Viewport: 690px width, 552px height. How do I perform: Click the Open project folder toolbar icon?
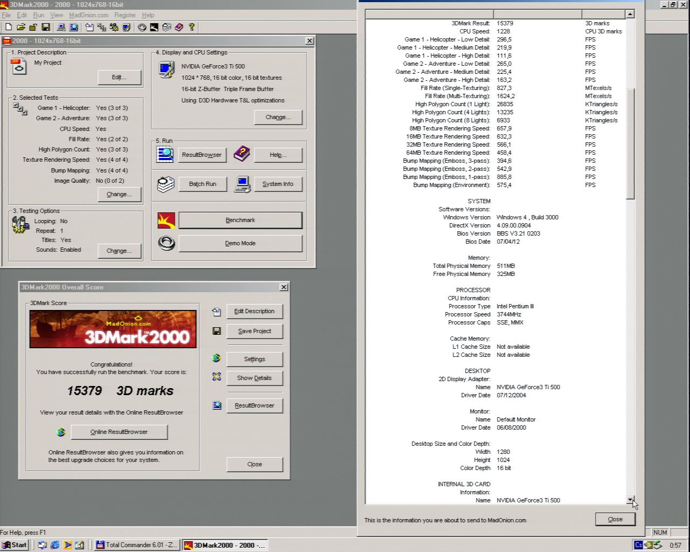[21, 27]
